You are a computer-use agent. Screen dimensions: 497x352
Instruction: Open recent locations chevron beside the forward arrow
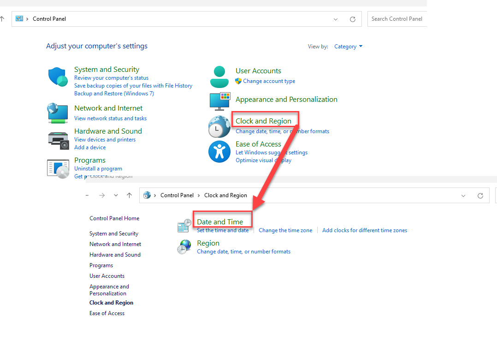tap(116, 195)
